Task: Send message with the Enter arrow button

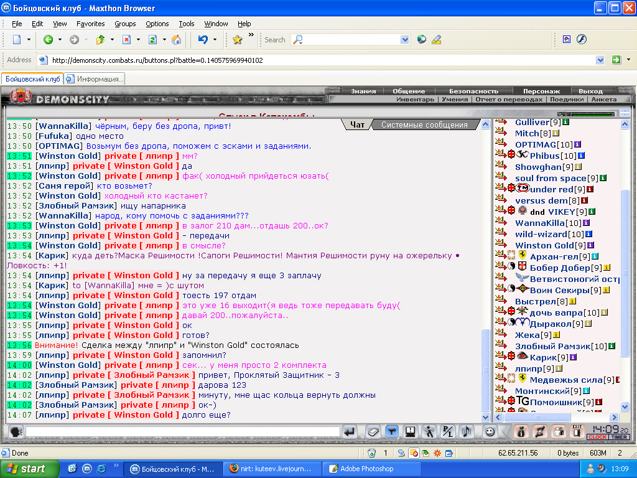Action: (350, 432)
